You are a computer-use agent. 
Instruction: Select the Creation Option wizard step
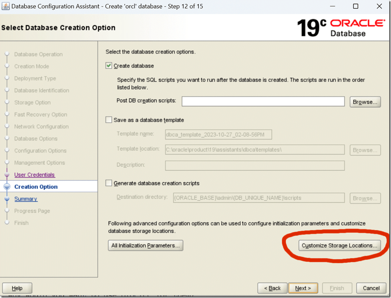click(x=36, y=187)
